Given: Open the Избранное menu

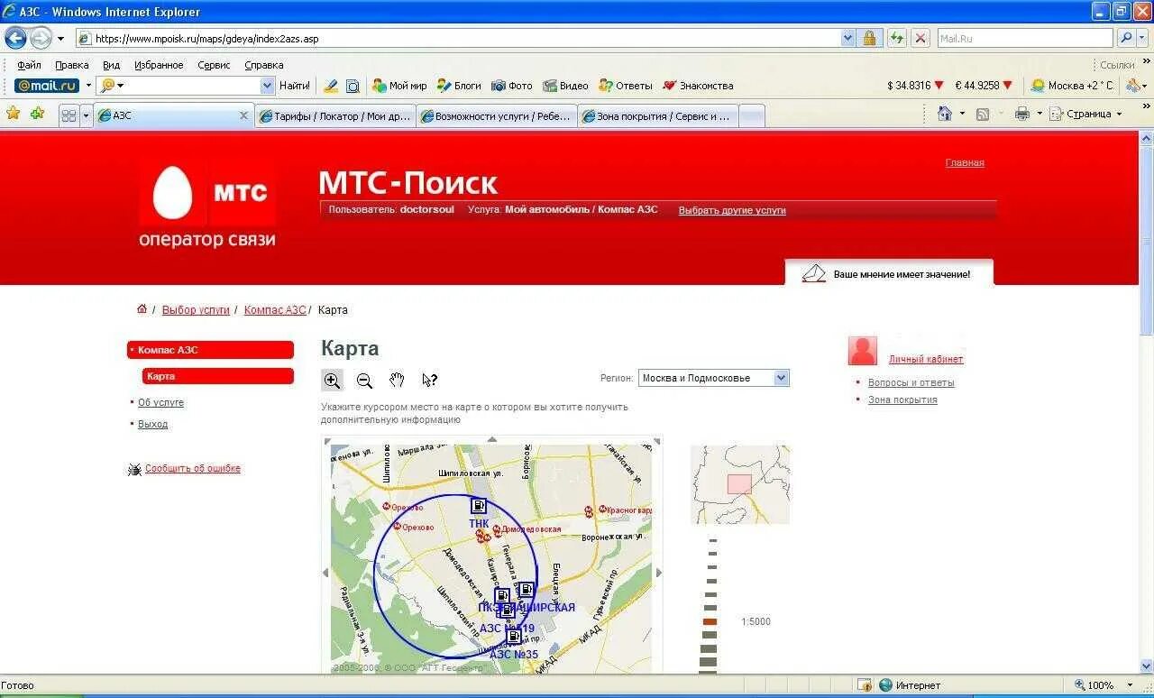Looking at the screenshot, I should click(159, 65).
